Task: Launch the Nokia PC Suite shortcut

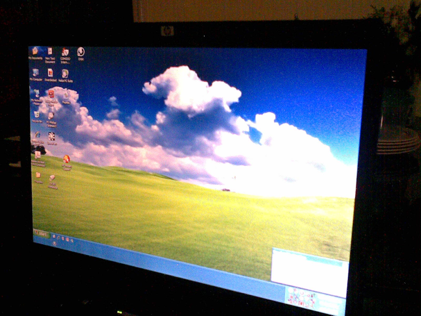Action: click(65, 76)
